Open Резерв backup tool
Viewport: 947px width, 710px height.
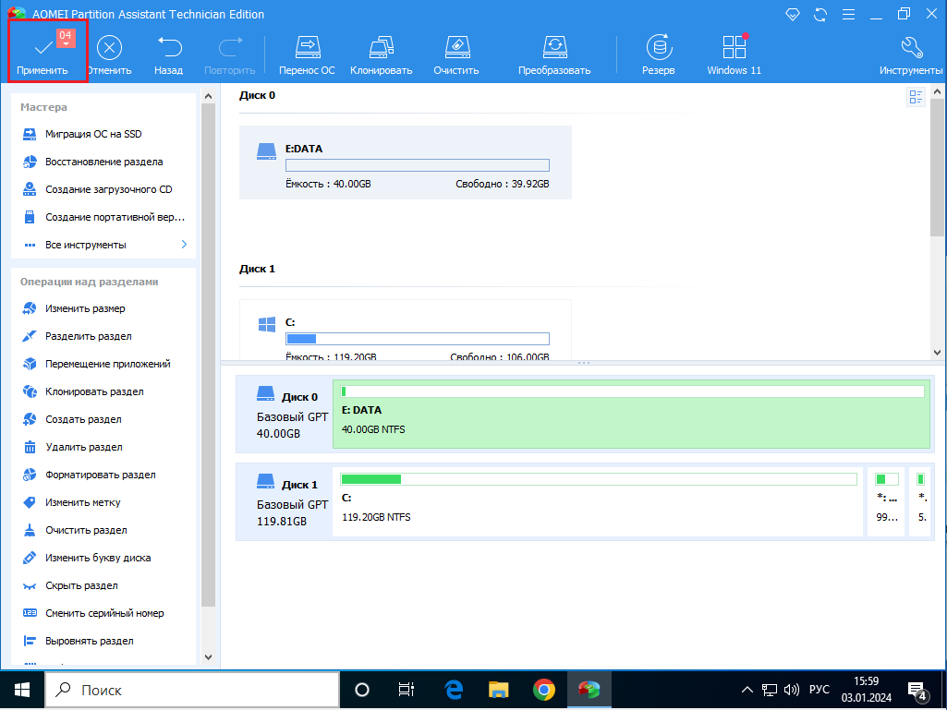tap(659, 55)
